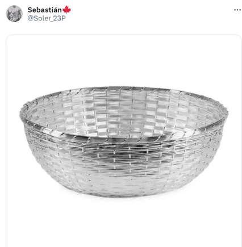Click the red maple leaf emoji
Viewport: 242px width, 247px height.
[66, 10]
